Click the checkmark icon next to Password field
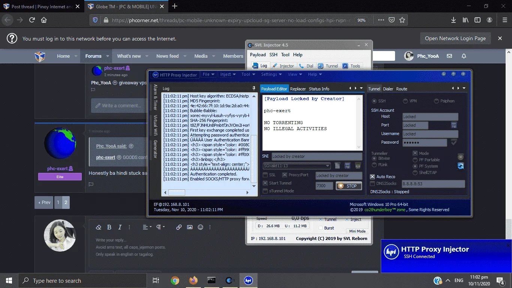512x288 pixels. (454, 142)
